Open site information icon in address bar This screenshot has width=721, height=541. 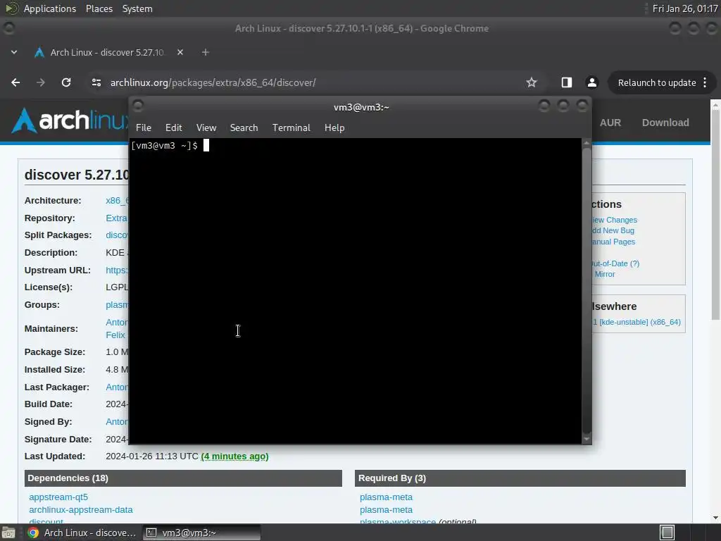96,82
